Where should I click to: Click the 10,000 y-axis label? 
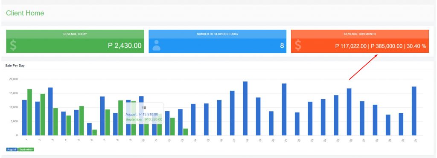[13, 107]
